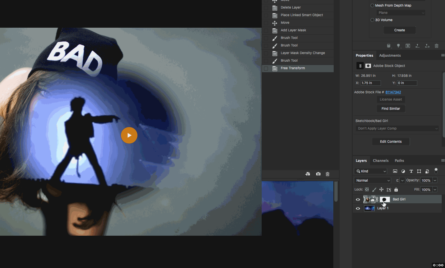The width and height of the screenshot is (445, 268).
Task: Click the Opacity 100% value field
Action: click(x=426, y=180)
